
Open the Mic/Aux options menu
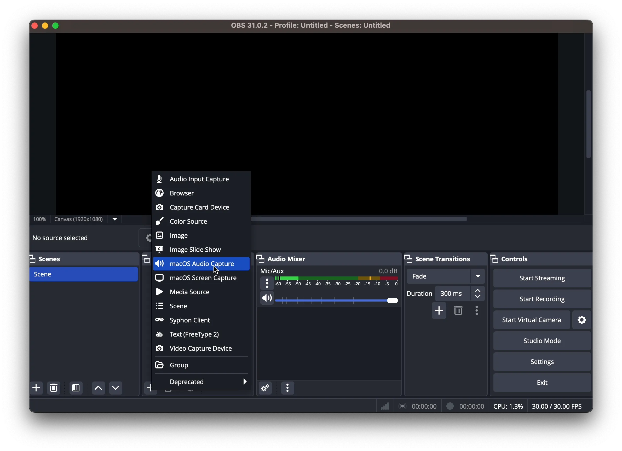[x=267, y=283]
